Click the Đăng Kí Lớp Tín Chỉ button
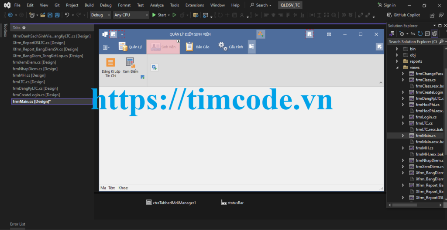This screenshot has height=230, width=447. click(110, 68)
